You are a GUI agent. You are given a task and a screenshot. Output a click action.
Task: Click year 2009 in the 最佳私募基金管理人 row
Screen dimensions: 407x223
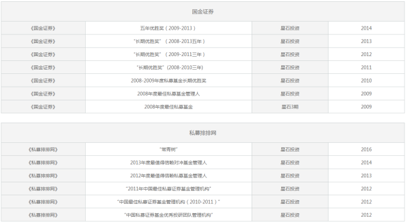(366, 94)
